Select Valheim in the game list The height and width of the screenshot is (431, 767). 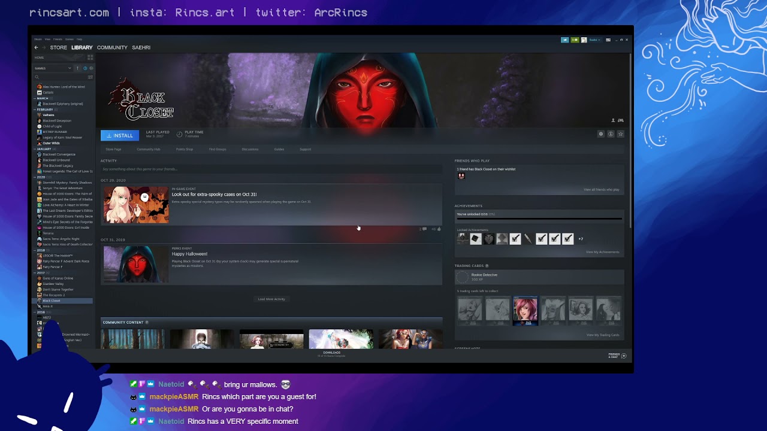[x=48, y=115]
